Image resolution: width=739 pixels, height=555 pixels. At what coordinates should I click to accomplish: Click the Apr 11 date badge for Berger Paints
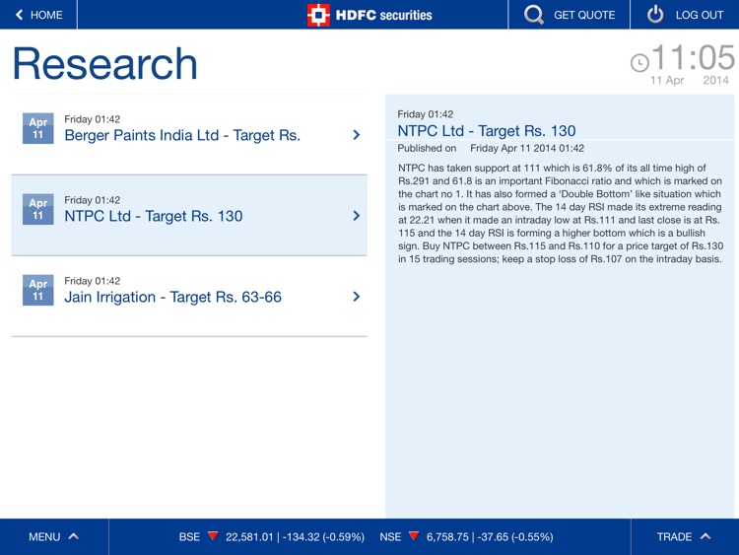click(37, 128)
